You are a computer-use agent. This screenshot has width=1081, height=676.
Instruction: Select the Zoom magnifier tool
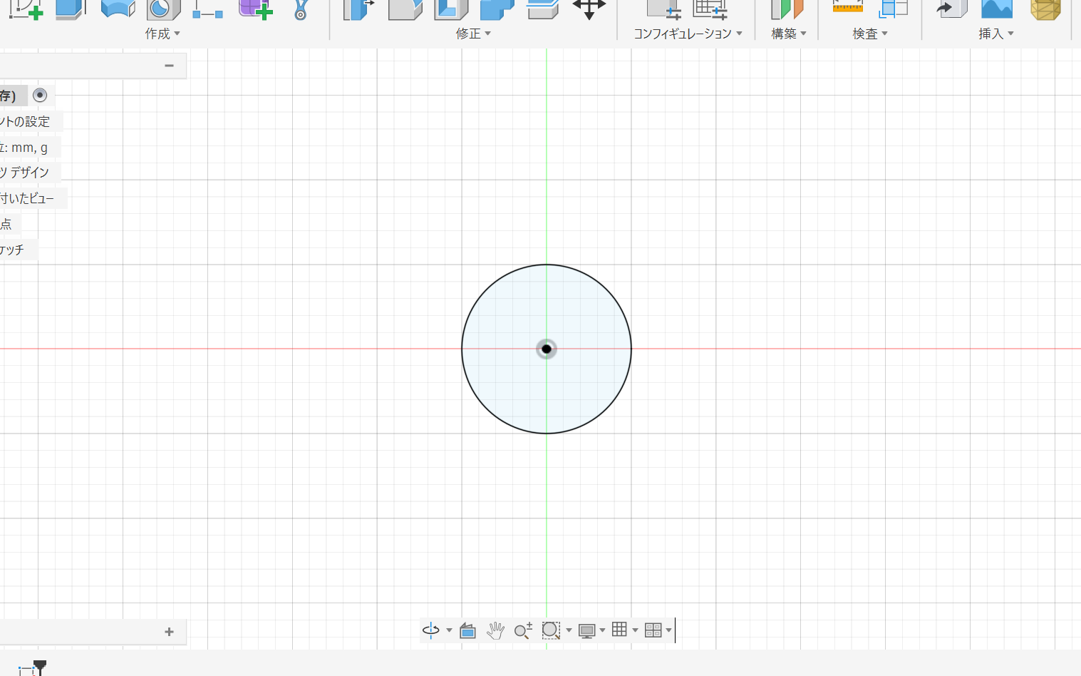coord(523,630)
